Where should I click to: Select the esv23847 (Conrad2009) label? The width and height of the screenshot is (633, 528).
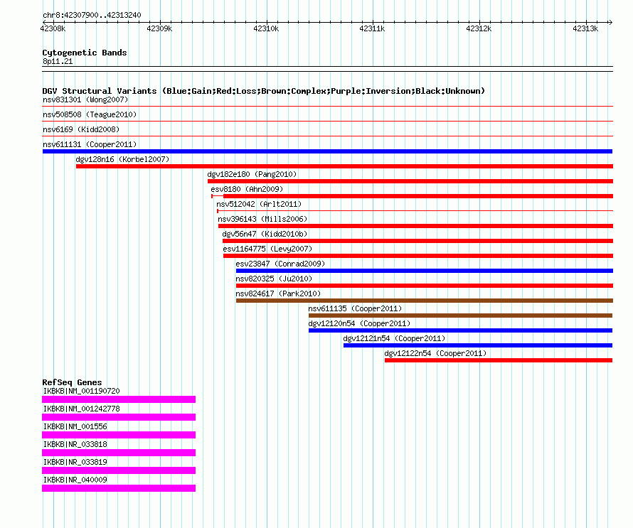(280, 264)
